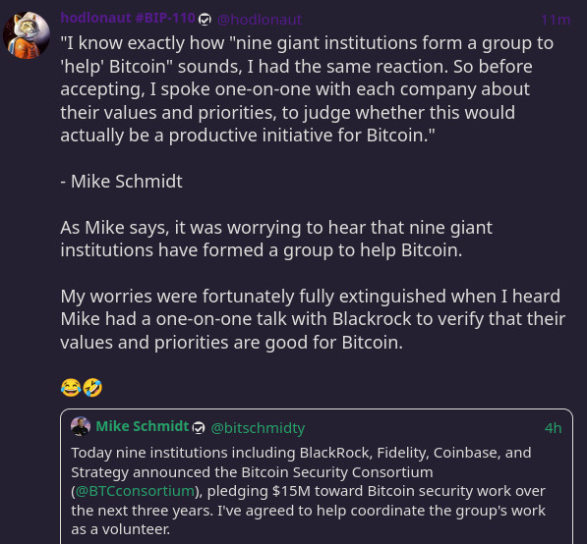
Task: Open Mike Schmidt's small avatar in quoted post
Action: (81, 426)
